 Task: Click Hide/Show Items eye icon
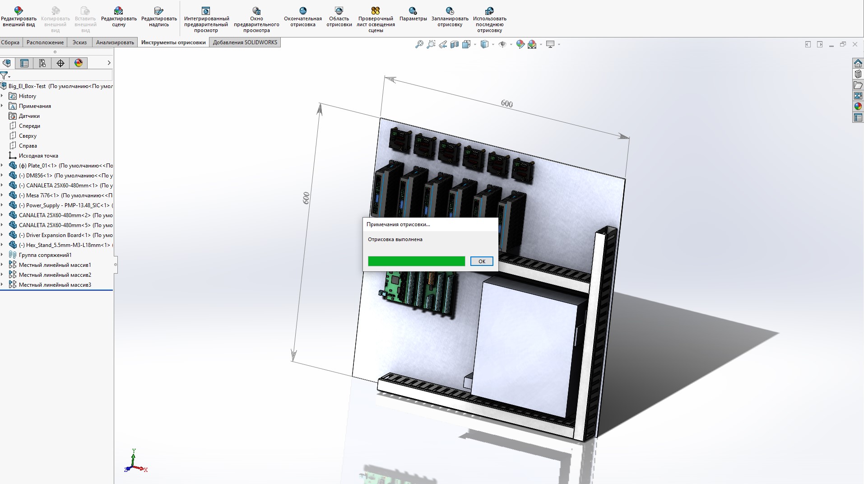[x=502, y=44]
